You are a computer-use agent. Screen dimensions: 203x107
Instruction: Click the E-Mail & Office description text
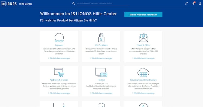(143, 51)
